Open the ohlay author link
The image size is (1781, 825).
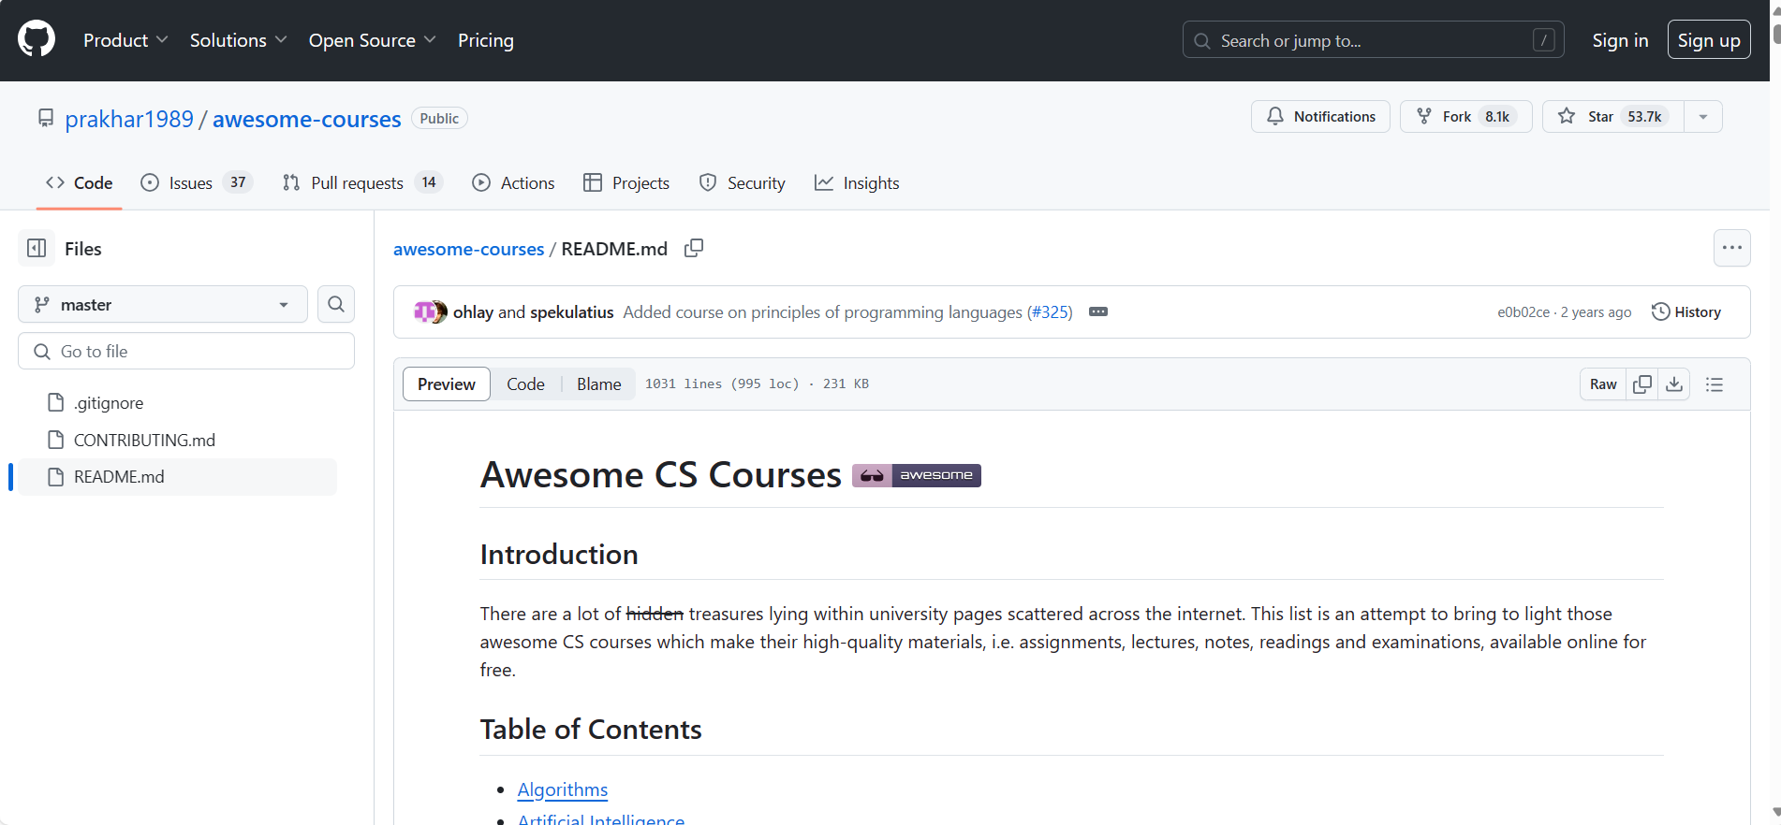tap(473, 312)
